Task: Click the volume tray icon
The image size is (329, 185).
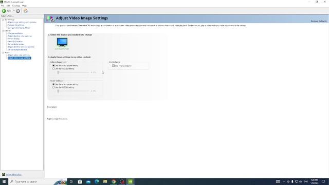Action: click(300, 181)
